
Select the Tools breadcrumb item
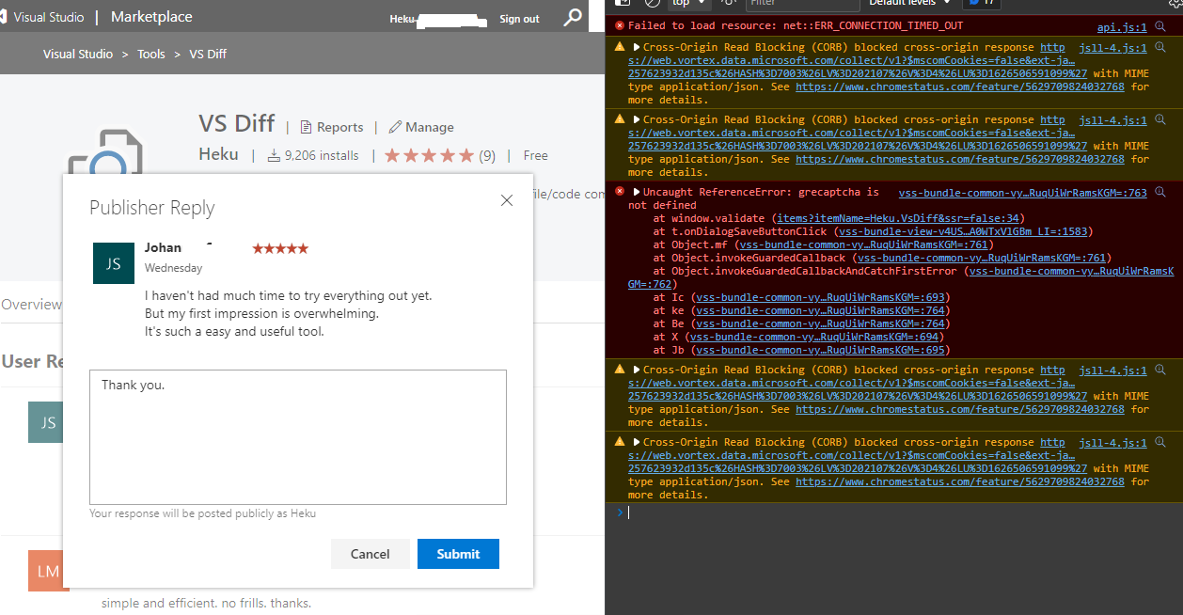point(151,54)
